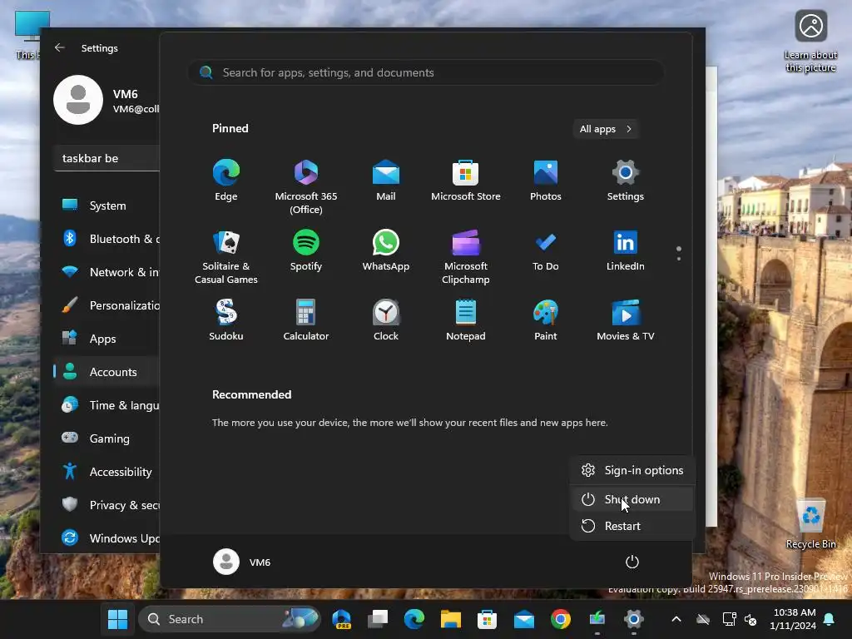This screenshot has height=639, width=852.
Task: Open the Mail pinned app
Action: click(386, 181)
